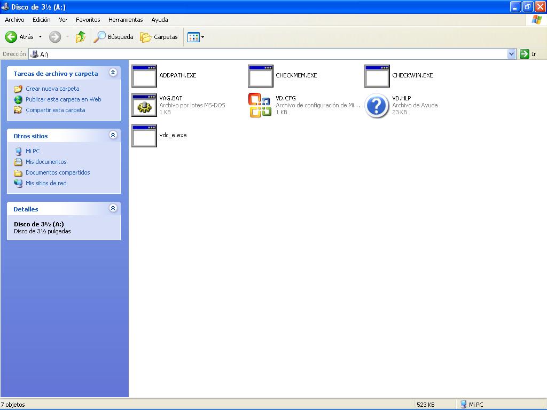Click the floppy drive icon in address bar

tap(34, 54)
